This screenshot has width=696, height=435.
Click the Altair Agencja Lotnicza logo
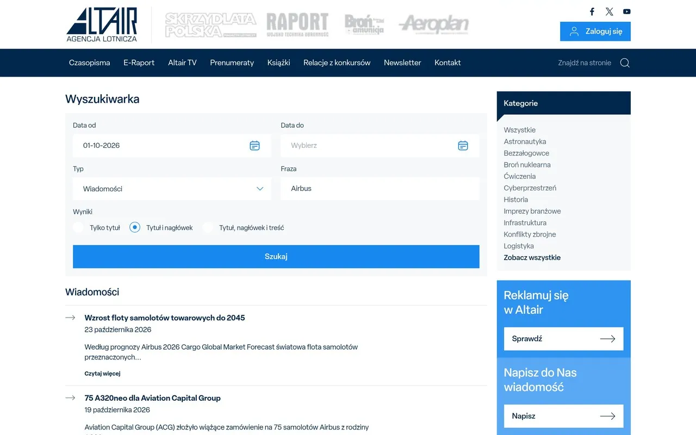(x=102, y=24)
